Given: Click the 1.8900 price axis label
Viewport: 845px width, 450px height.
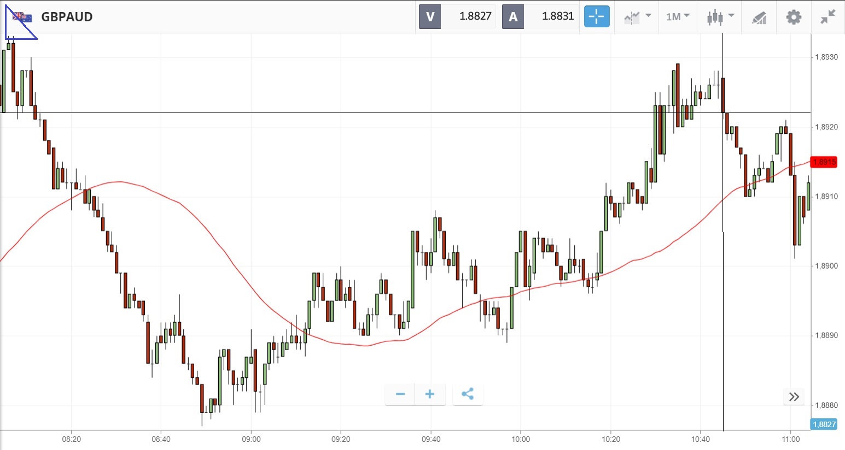Looking at the screenshot, I should 826,266.
